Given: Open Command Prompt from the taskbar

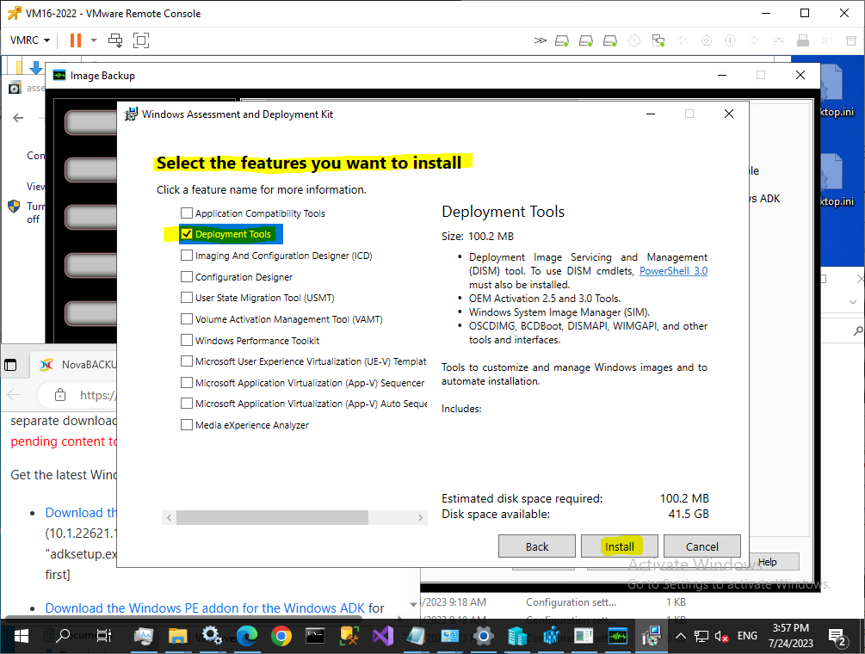Looking at the screenshot, I should (315, 636).
